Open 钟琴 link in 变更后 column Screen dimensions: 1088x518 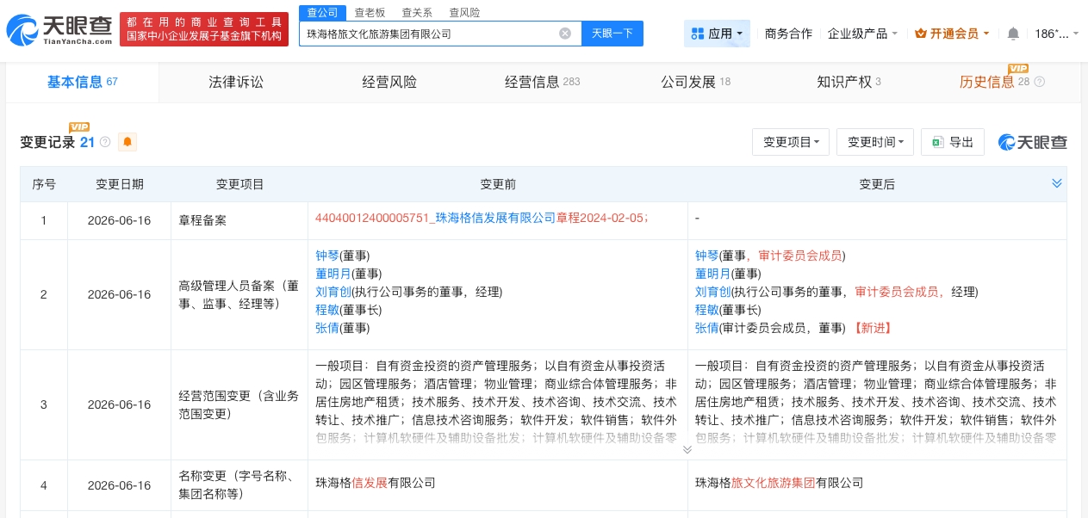tap(706, 256)
